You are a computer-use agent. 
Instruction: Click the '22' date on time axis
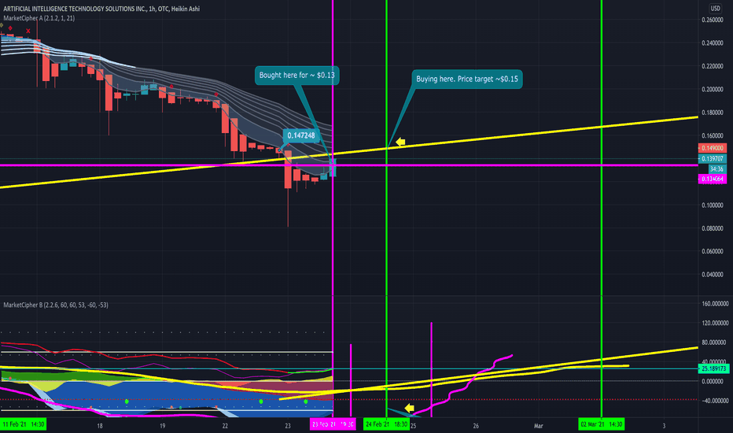tap(225, 426)
